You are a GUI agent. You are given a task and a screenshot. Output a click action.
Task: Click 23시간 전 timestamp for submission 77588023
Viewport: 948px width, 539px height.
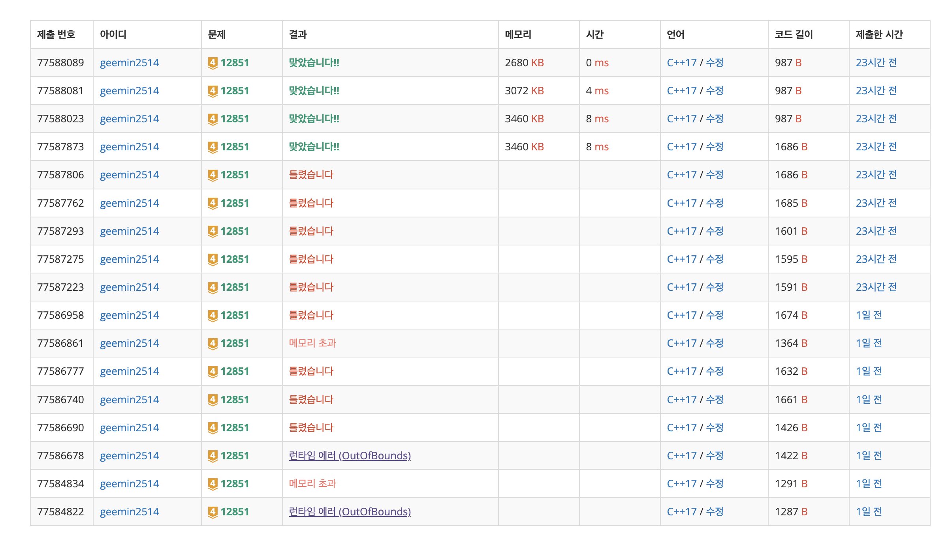876,119
